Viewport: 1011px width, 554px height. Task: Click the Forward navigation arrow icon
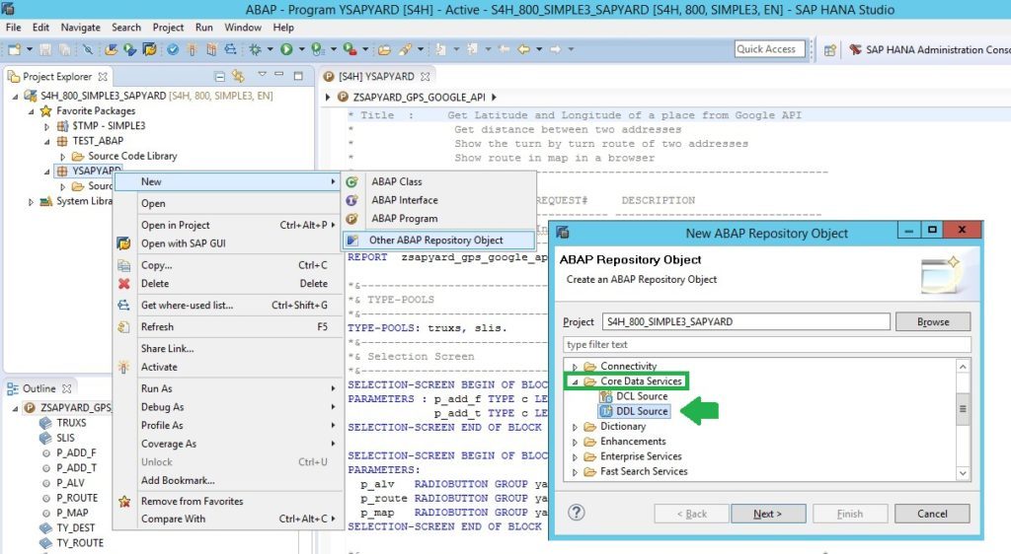(x=555, y=49)
